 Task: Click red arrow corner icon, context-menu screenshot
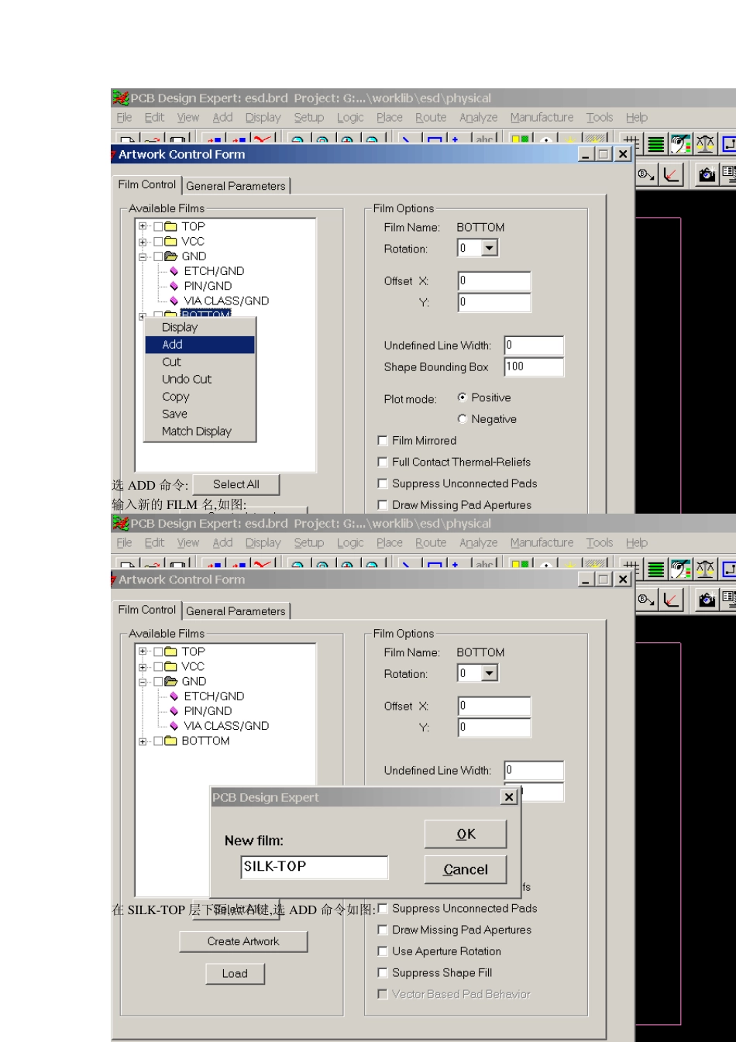[x=671, y=175]
